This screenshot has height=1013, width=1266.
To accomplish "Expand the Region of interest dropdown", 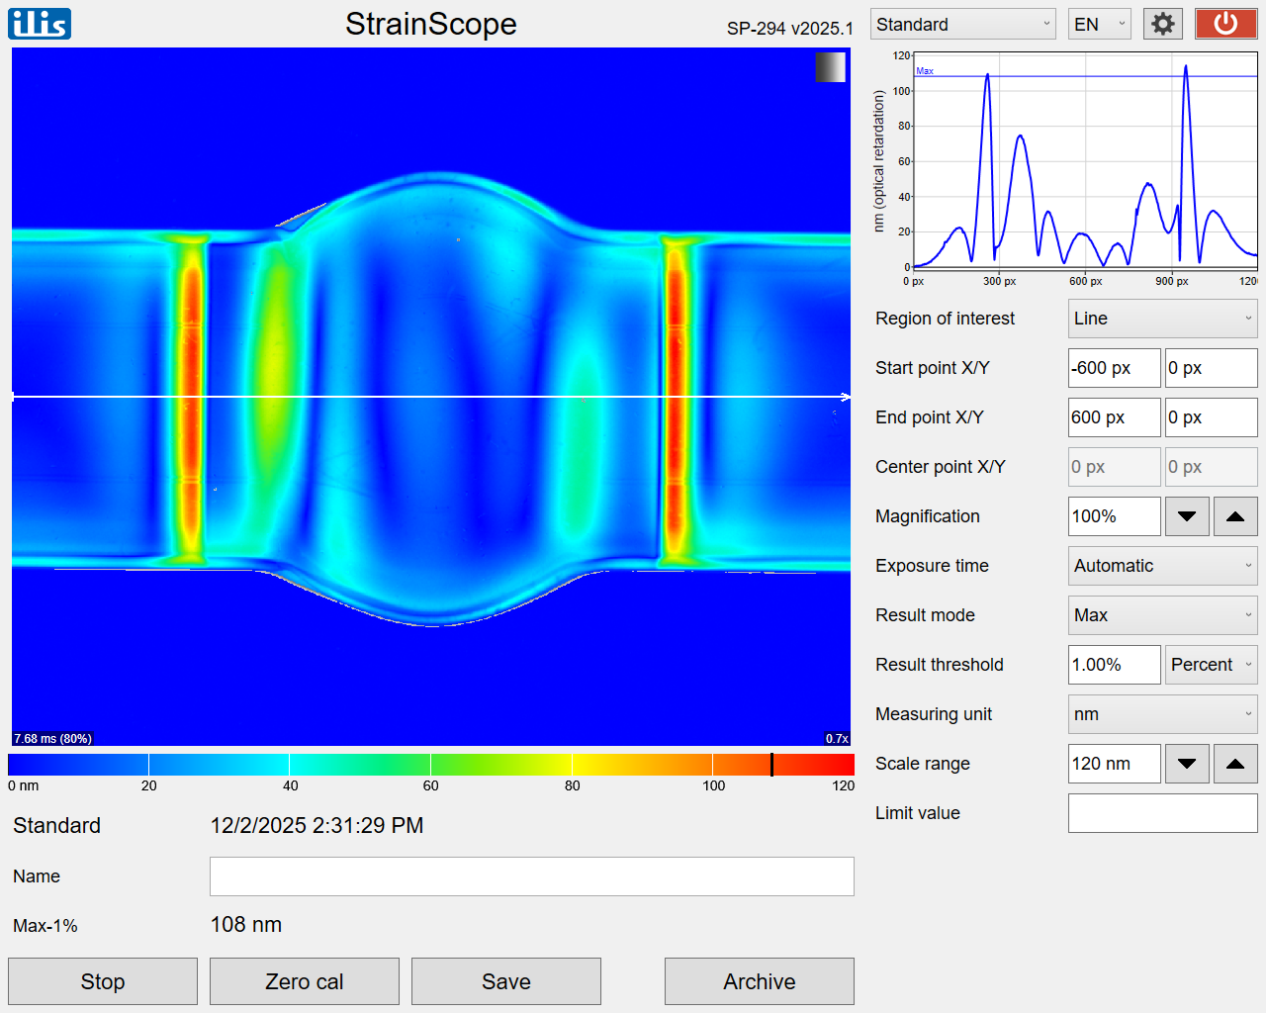I will [1162, 319].
